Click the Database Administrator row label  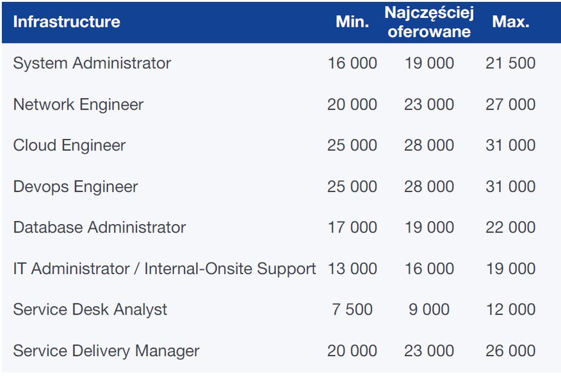[x=99, y=227]
